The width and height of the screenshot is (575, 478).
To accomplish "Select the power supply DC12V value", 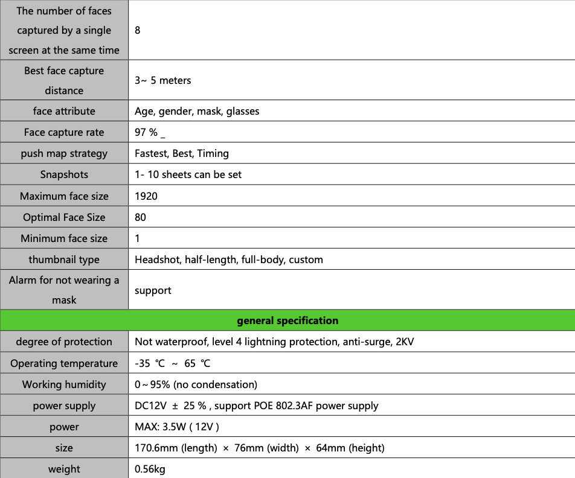I will (256, 406).
